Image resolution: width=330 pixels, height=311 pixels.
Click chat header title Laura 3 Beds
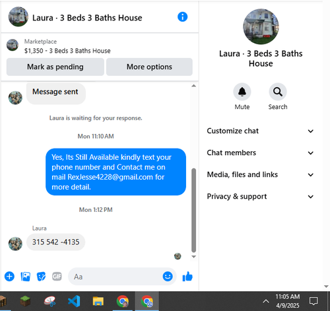87,18
